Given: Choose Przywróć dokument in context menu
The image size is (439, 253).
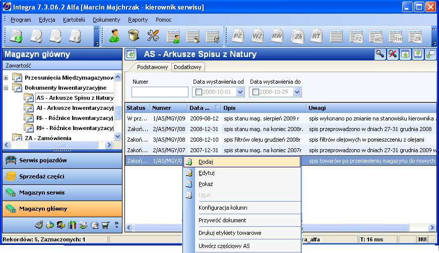Looking at the screenshot, I should click(242, 220).
